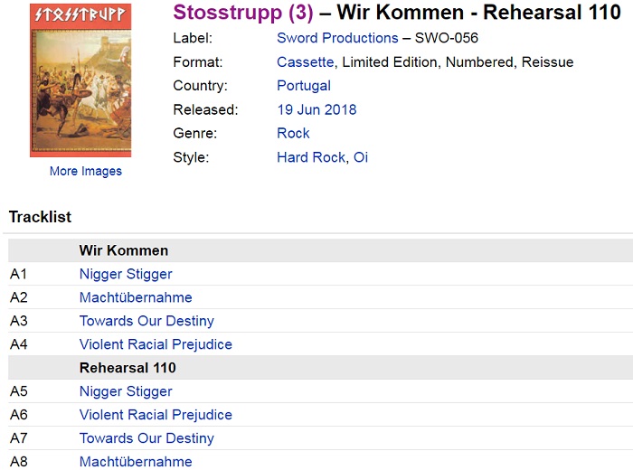Open the Hard Rock style link
Viewport: 633px width, 470px height.
[310, 157]
